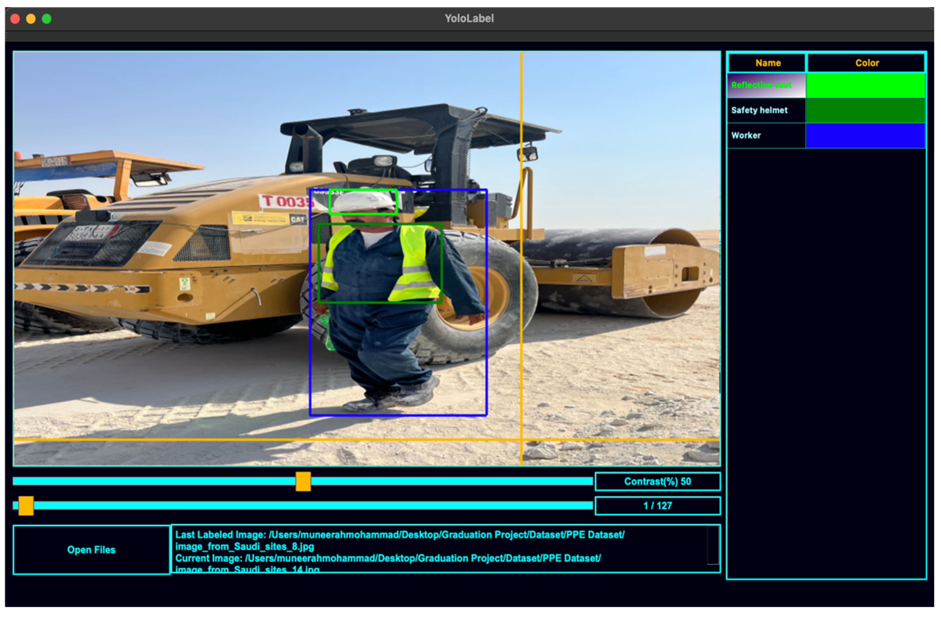941x617 pixels.
Task: Click the bright green Reflective vest color swatch
Action: (866, 85)
